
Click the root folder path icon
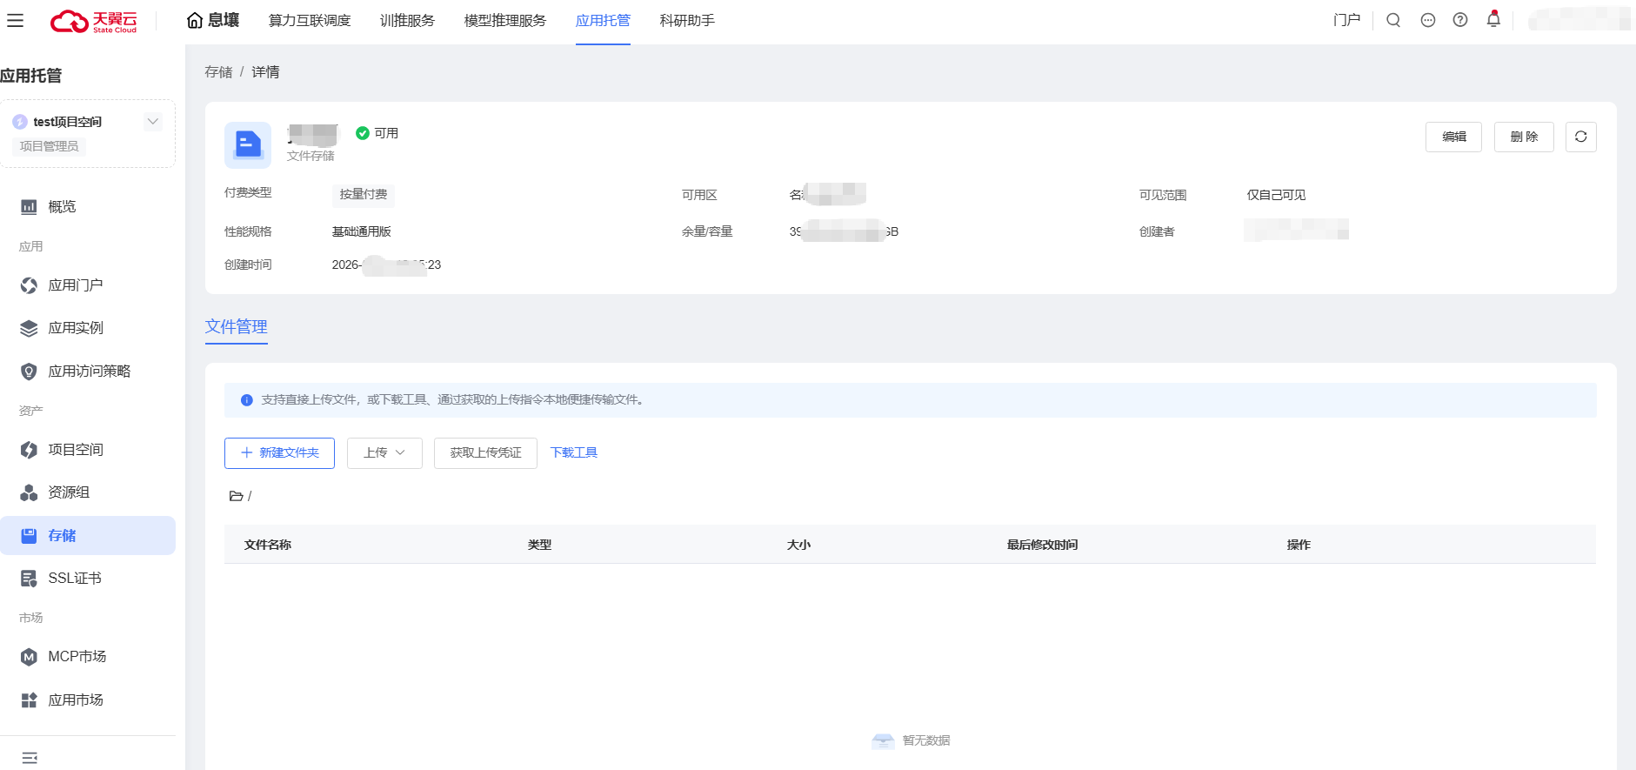(236, 496)
